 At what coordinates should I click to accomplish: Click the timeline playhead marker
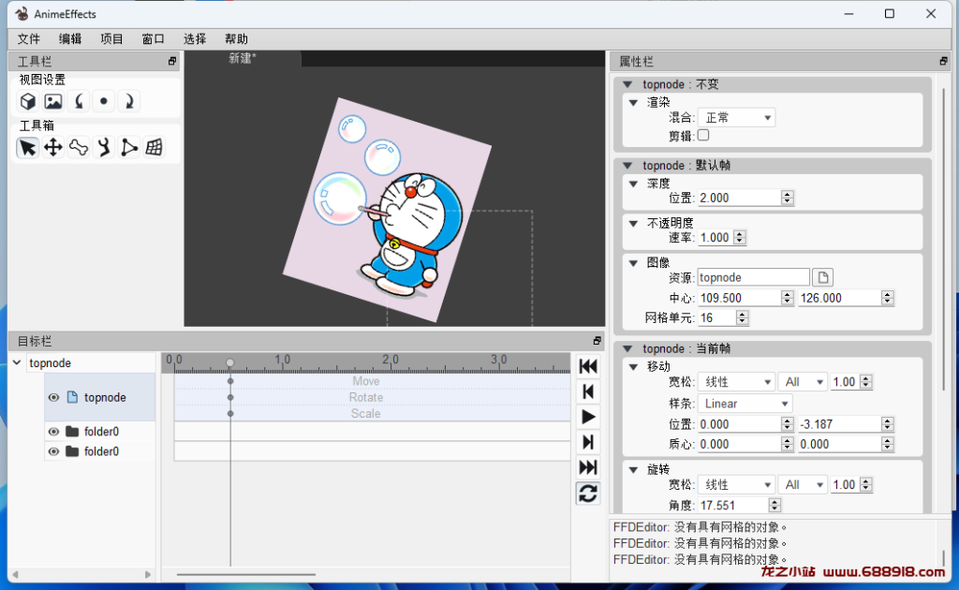[230, 362]
